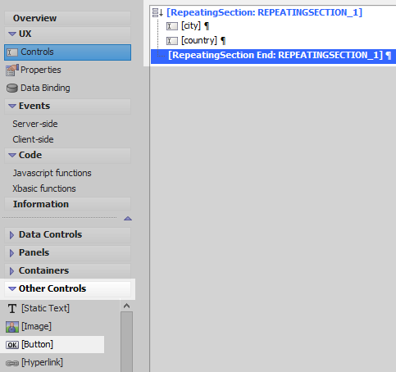Click the city textbox field icon
The image size is (396, 372).
tap(172, 26)
